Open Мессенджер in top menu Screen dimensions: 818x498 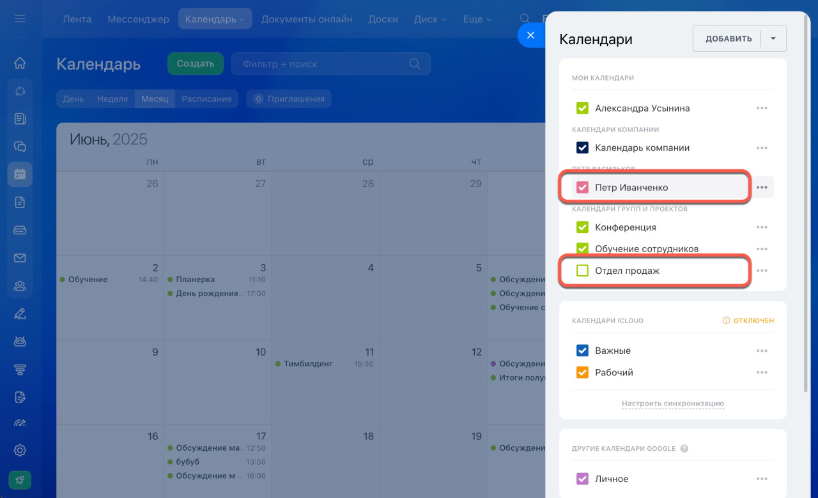[x=138, y=19]
